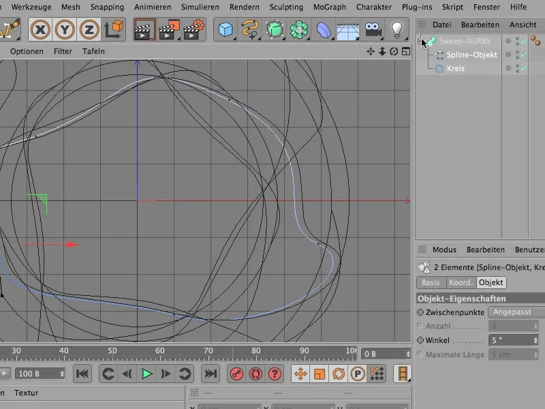Screen dimensions: 545x409
Task: Add a camera object
Action: pos(373,29)
